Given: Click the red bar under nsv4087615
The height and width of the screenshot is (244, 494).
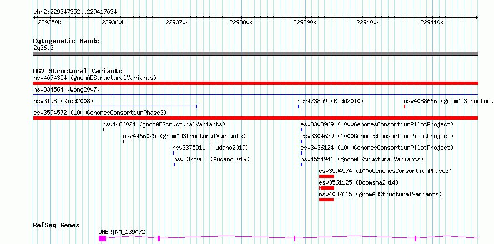Looking at the screenshot, I should click(x=326, y=200).
